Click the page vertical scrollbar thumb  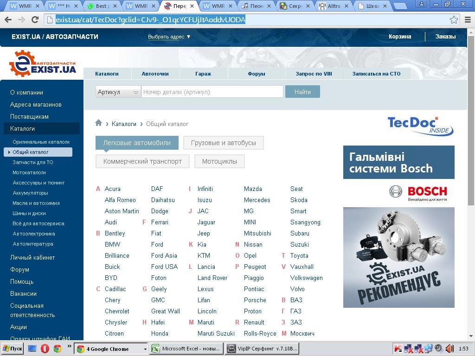(471, 121)
